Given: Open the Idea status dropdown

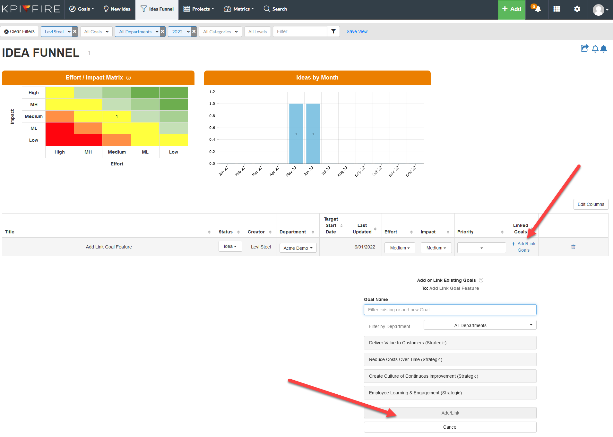Looking at the screenshot, I should pos(230,247).
